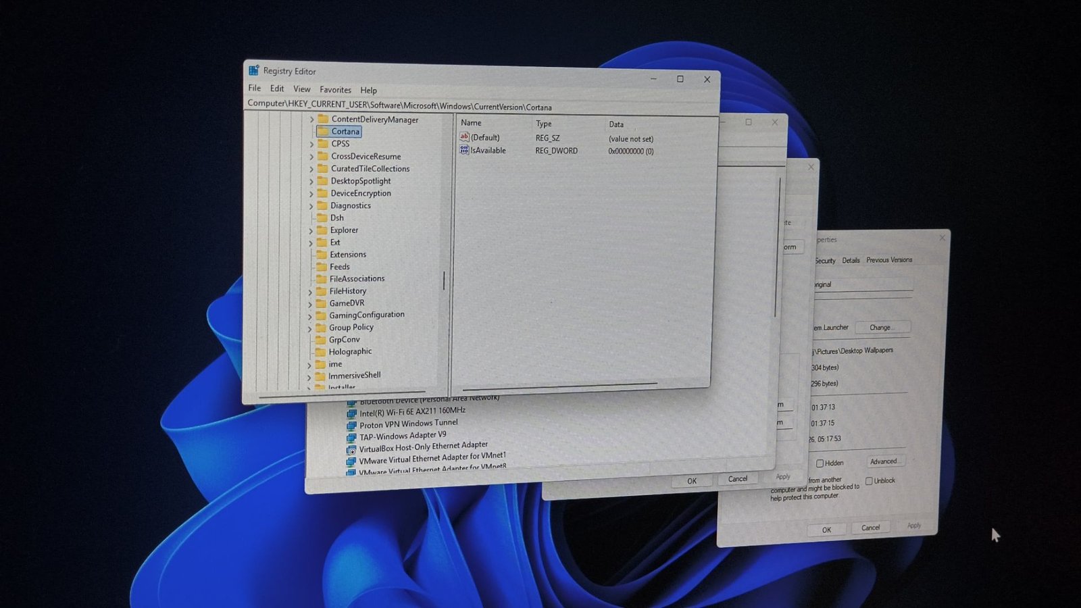This screenshot has width=1081, height=608.
Task: Click the GameDVR key folder icon
Action: tap(321, 303)
